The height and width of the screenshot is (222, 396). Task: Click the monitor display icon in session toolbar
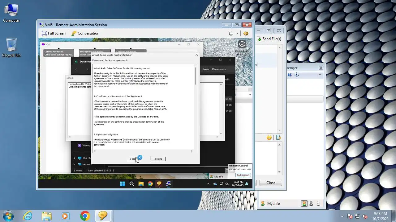(230, 33)
